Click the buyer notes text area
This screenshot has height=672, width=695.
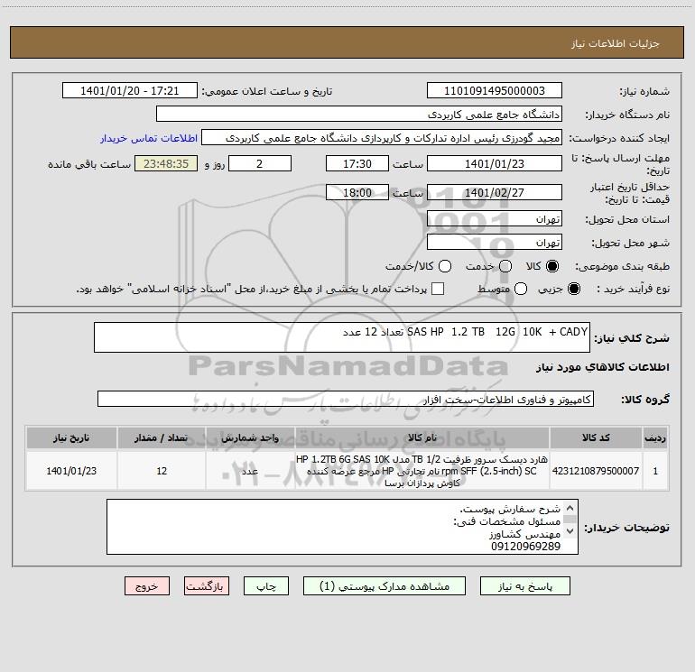tap(342, 527)
